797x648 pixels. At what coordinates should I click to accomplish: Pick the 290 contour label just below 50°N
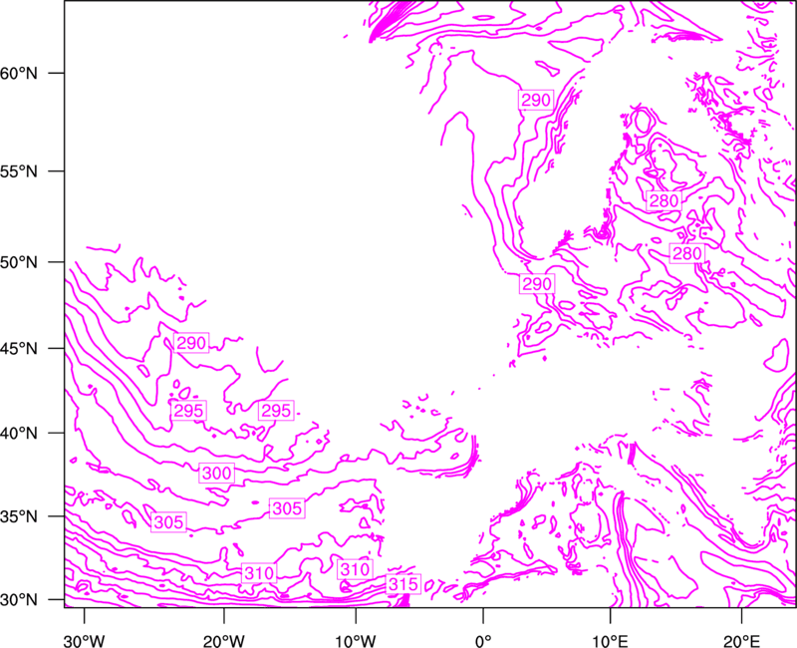click(537, 284)
